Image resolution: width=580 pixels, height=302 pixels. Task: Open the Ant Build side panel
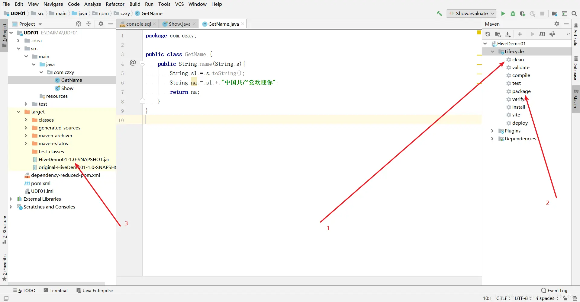point(576,35)
